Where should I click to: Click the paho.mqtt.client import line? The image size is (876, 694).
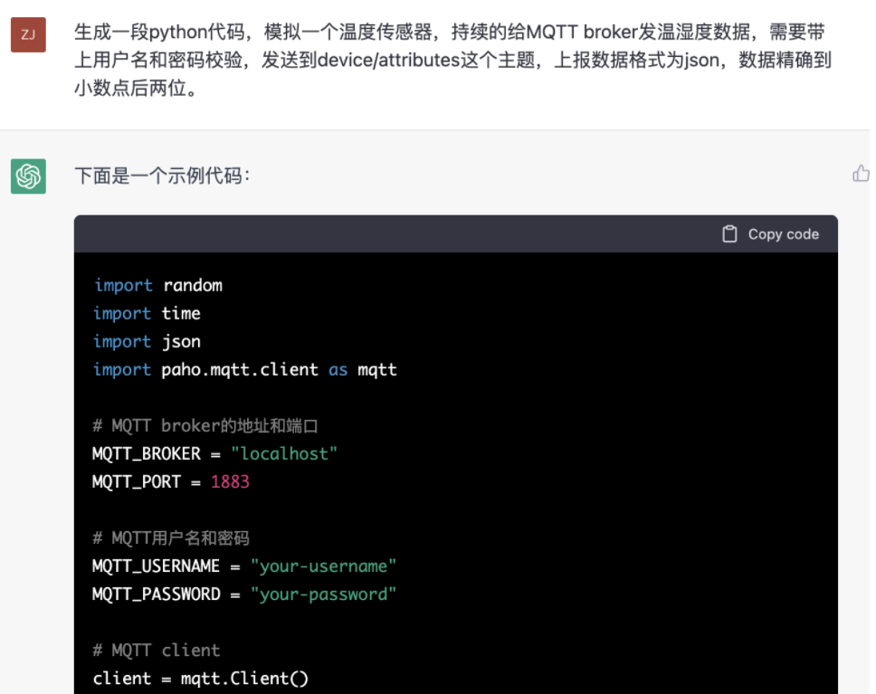(x=244, y=369)
